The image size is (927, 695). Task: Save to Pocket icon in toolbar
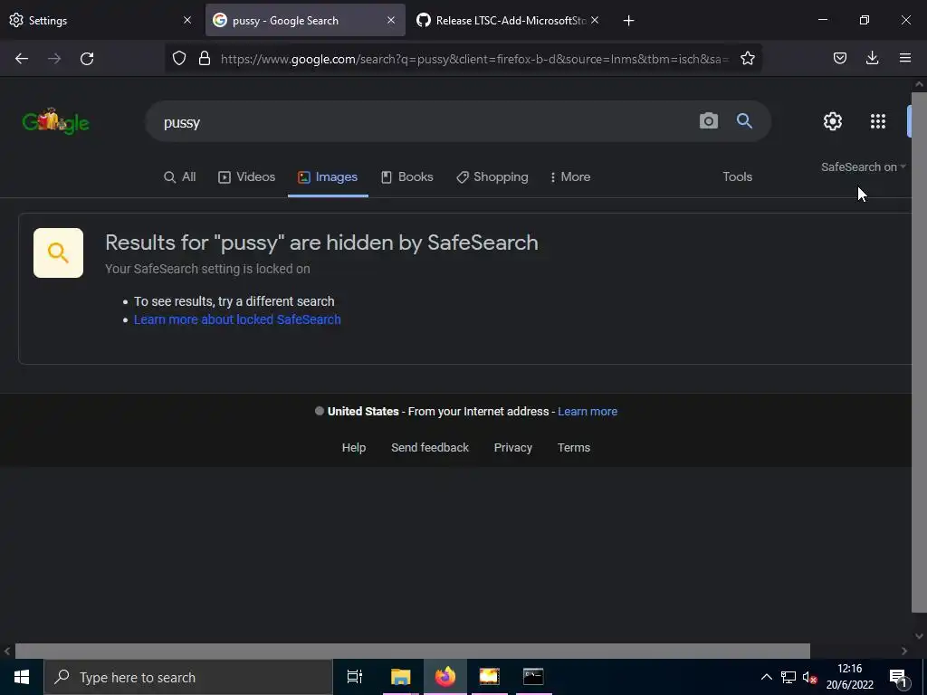click(839, 58)
